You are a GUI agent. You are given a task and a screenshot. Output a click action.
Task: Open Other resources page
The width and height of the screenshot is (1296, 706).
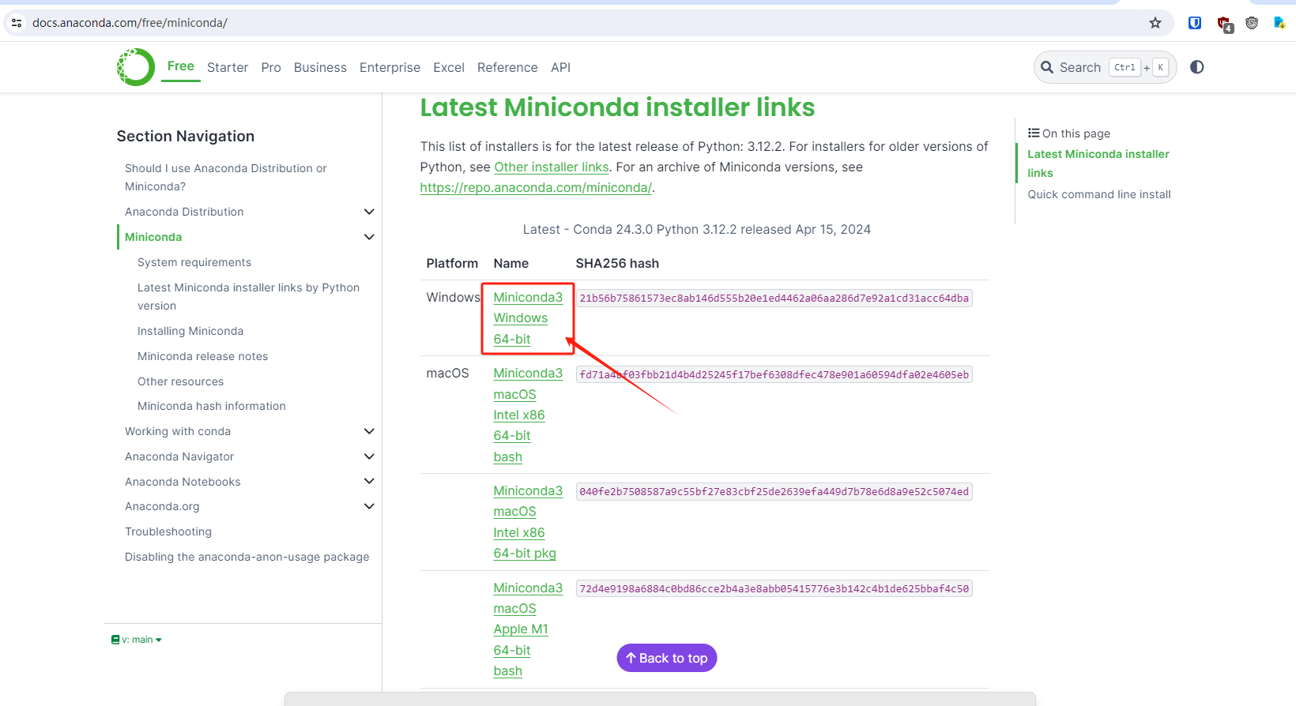coord(180,381)
